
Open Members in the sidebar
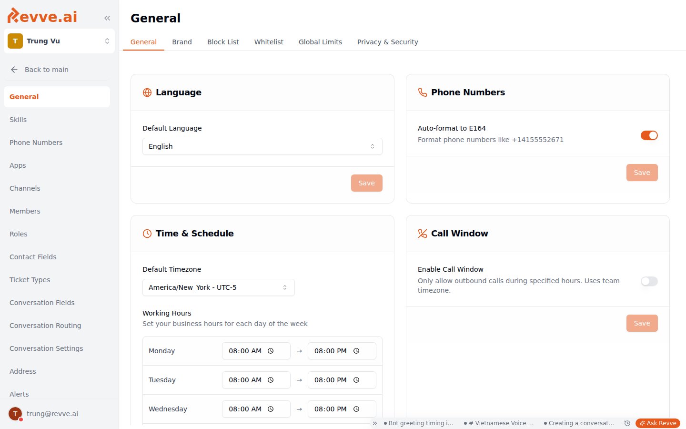click(x=57, y=211)
